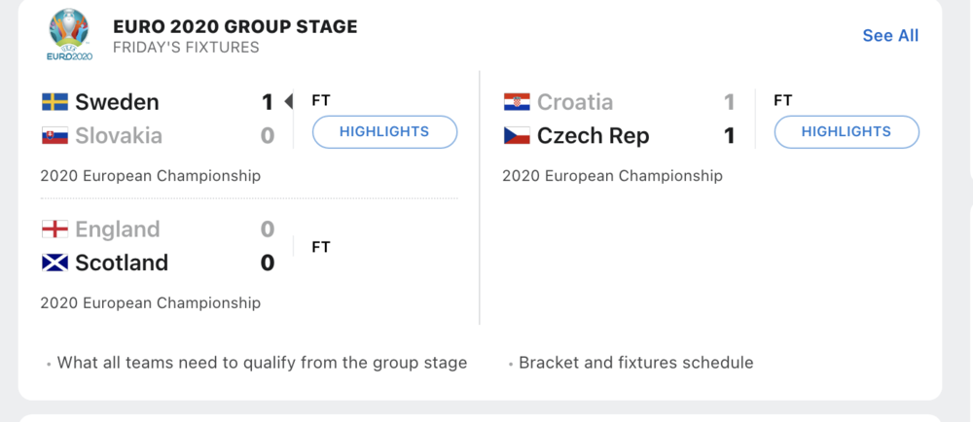
Task: Watch highlights for Croatia vs Czech Rep
Action: coord(847,131)
